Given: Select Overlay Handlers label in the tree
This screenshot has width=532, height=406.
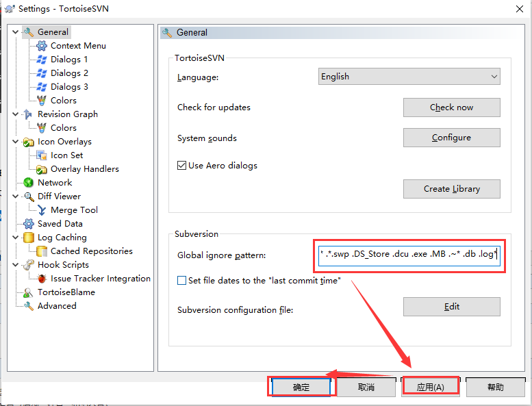Looking at the screenshot, I should pos(85,169).
